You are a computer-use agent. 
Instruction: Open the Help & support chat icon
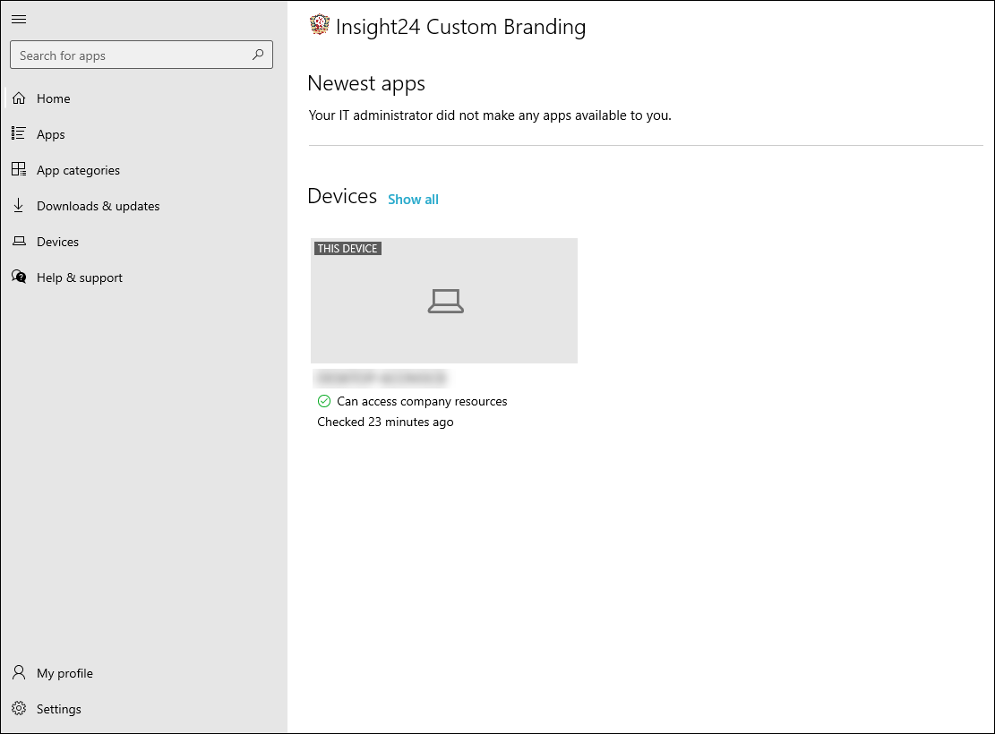(x=19, y=277)
